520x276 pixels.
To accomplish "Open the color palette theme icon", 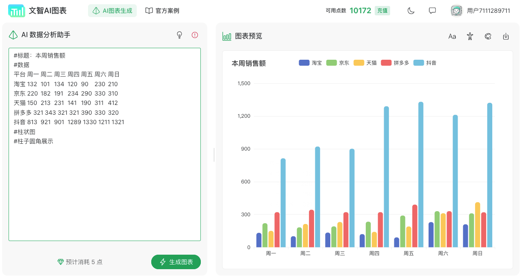I will (x=488, y=36).
